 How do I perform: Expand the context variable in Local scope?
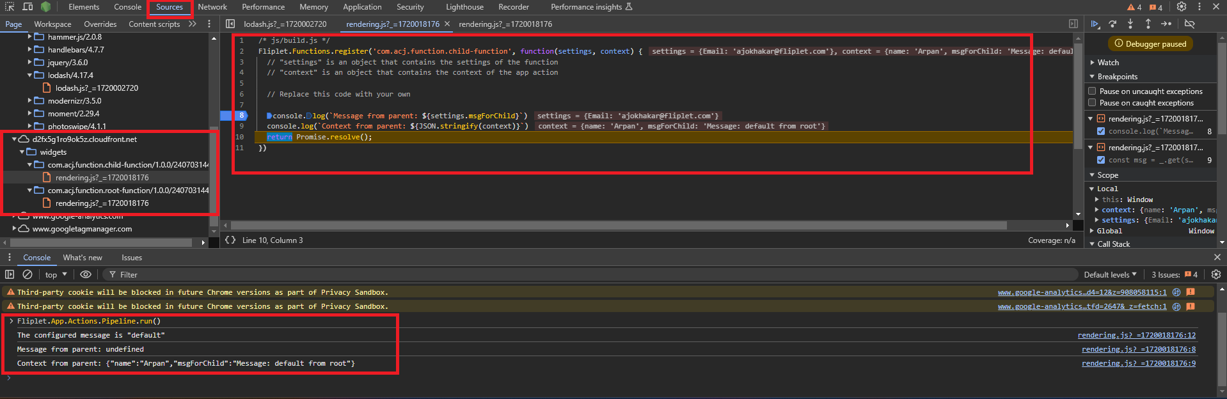click(x=1097, y=210)
